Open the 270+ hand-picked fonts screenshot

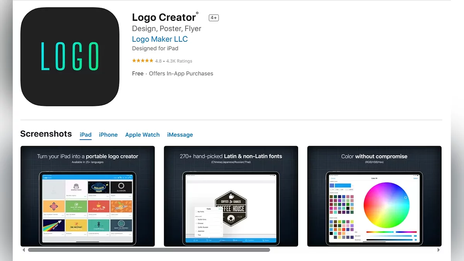(x=231, y=196)
